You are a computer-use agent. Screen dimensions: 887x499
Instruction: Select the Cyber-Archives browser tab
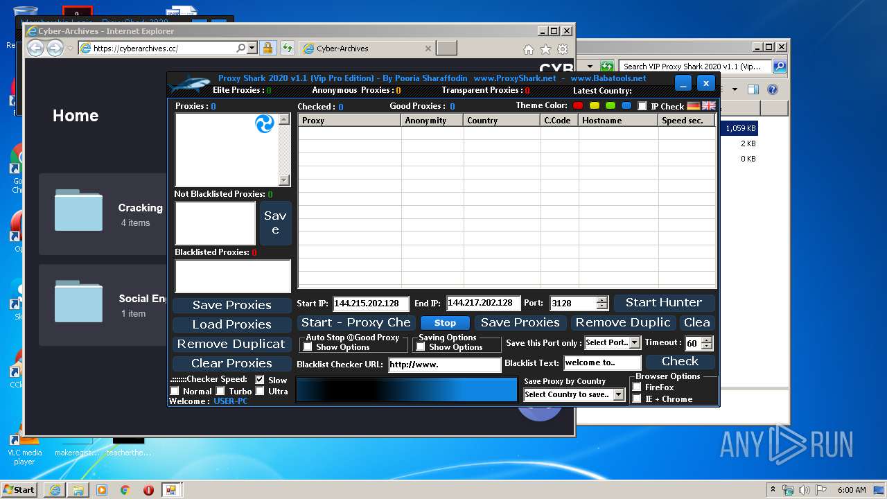coord(367,49)
